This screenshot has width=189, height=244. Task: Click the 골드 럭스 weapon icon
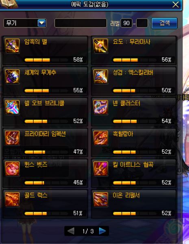point(12,199)
